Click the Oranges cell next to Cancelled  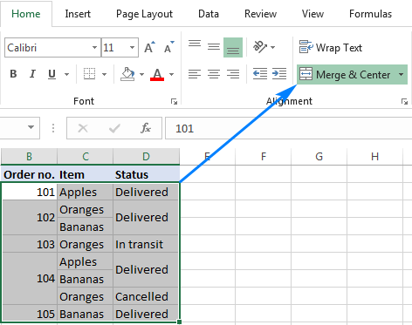coord(86,296)
